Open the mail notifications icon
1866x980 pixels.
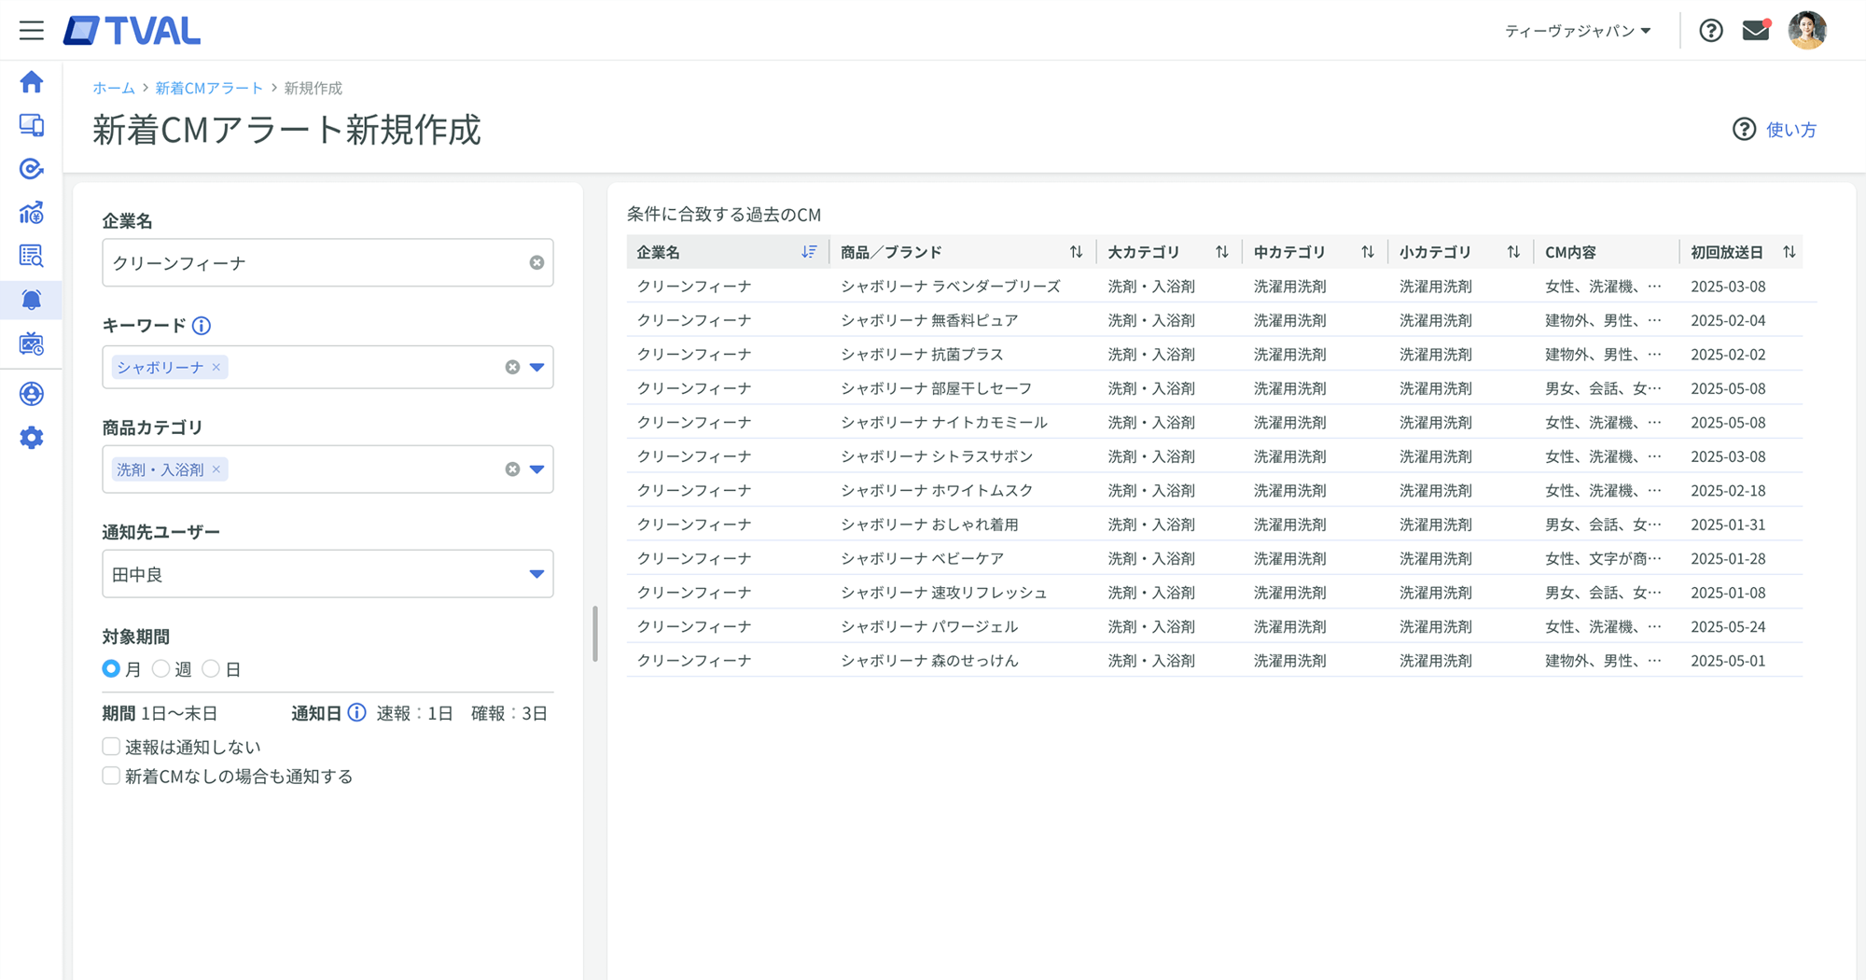[1756, 31]
